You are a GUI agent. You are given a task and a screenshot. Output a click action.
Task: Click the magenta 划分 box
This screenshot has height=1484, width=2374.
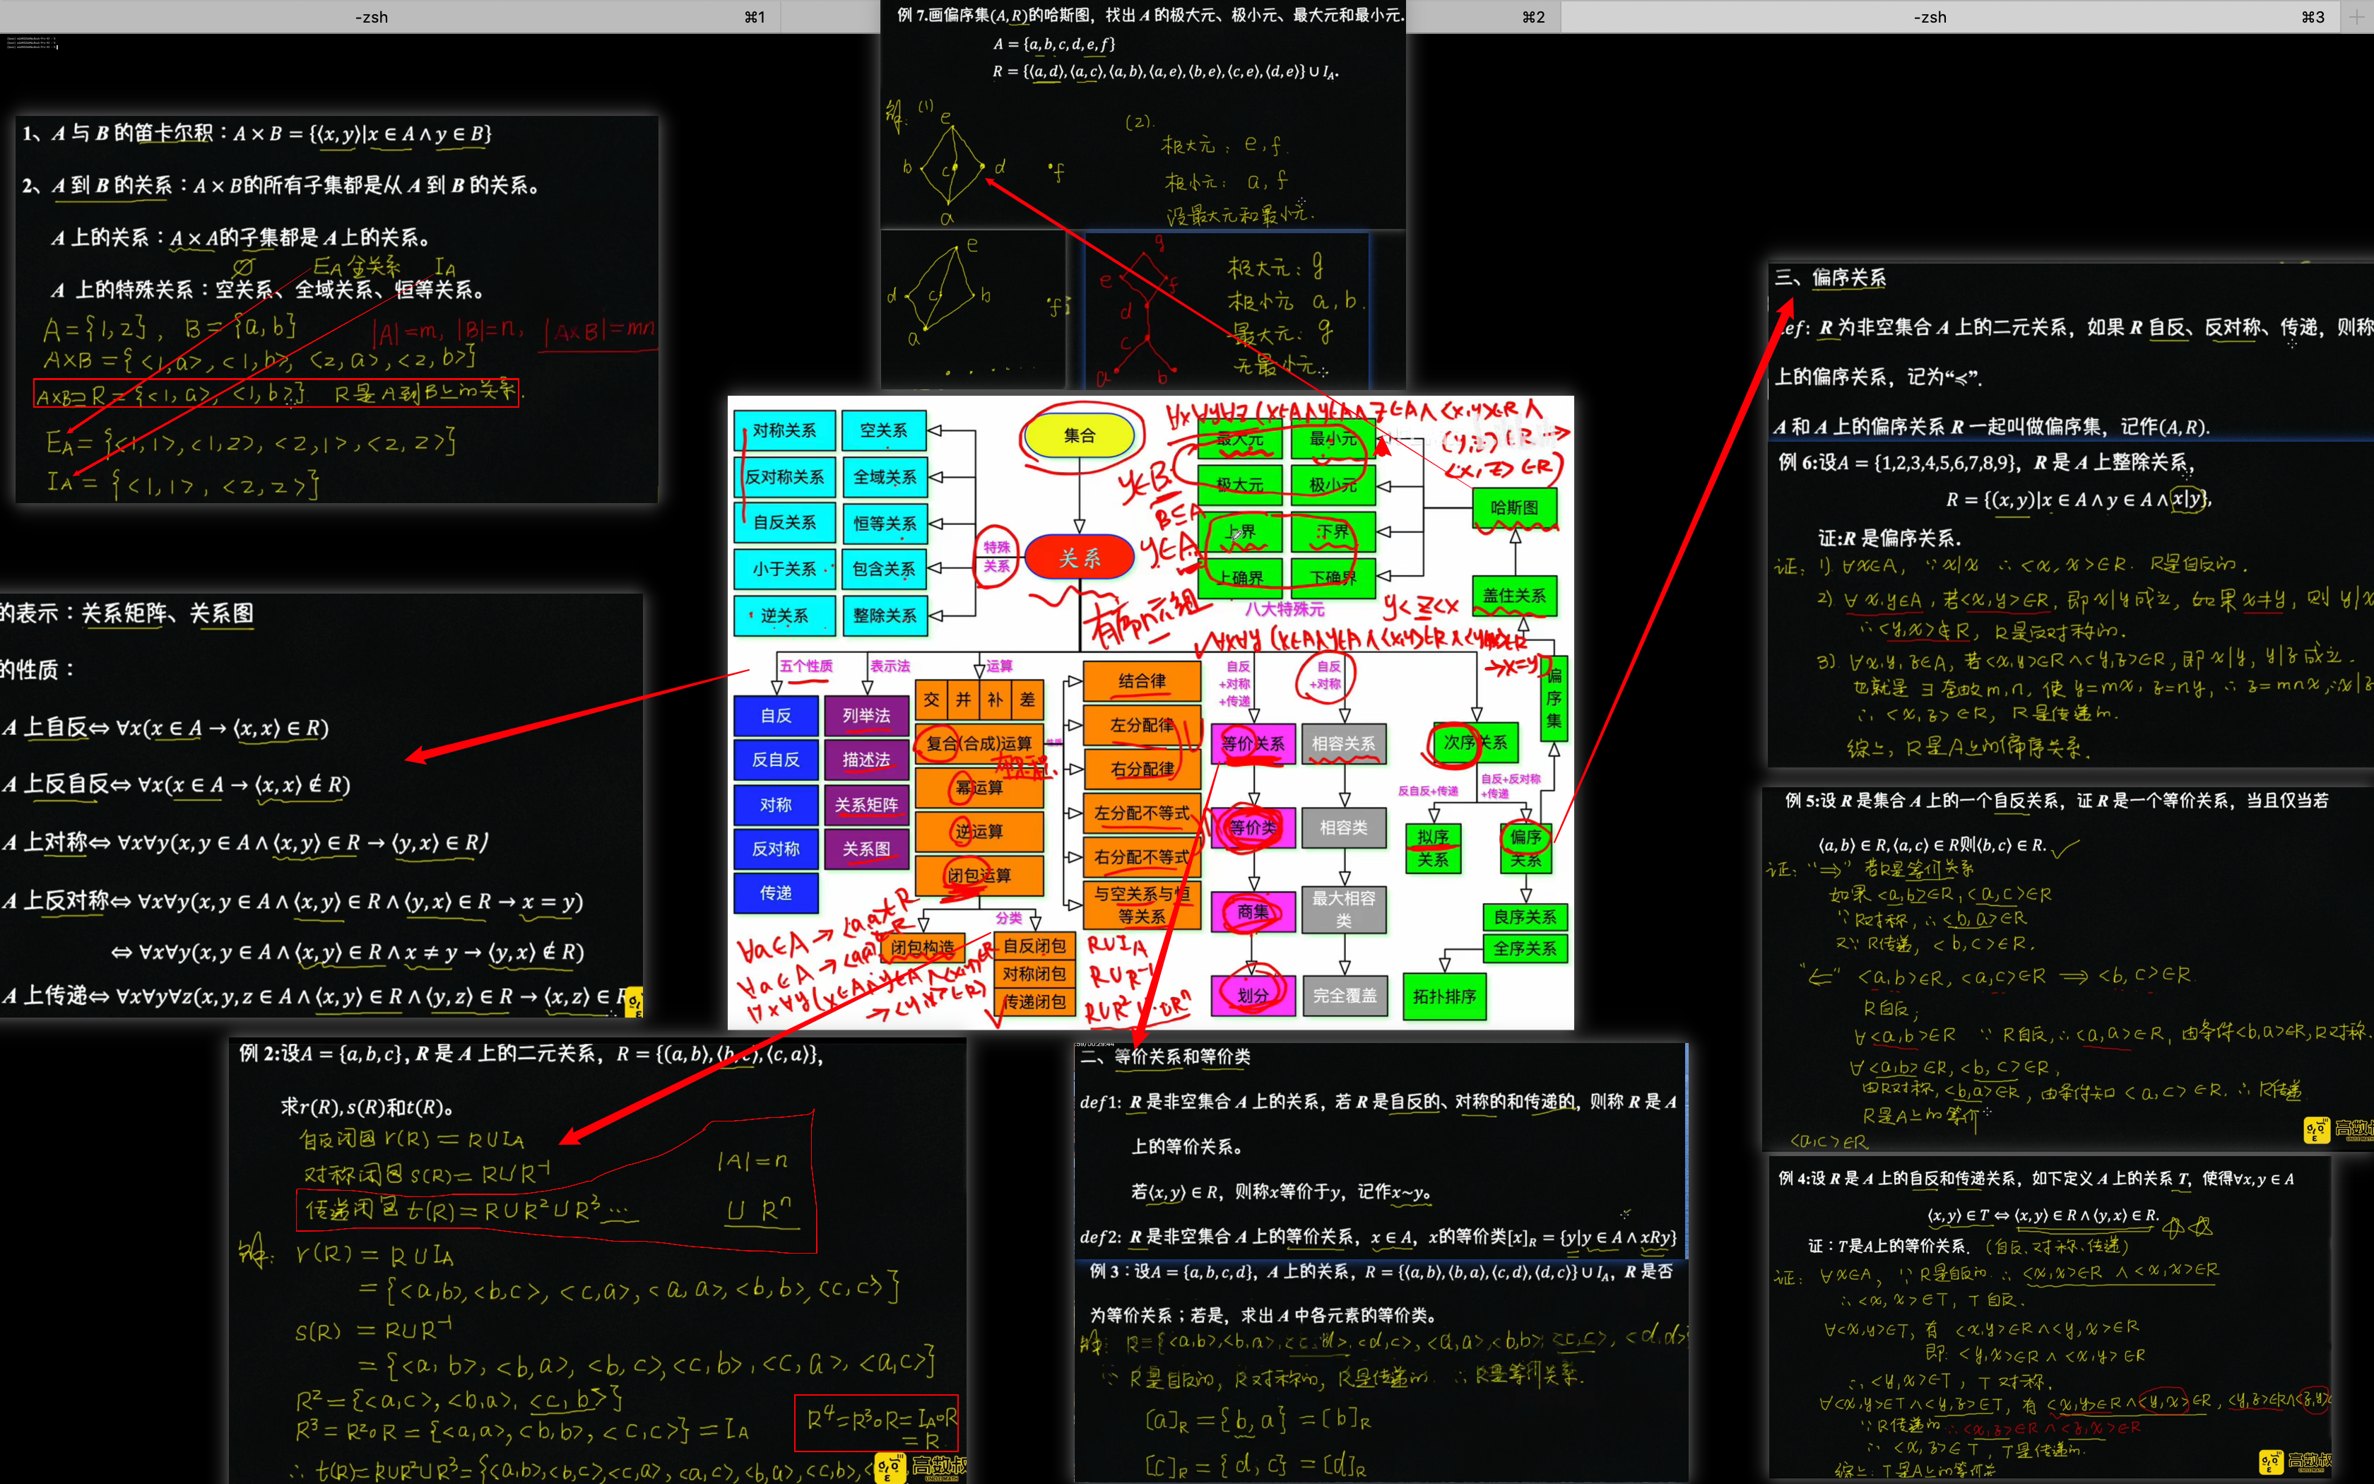click(x=1253, y=995)
